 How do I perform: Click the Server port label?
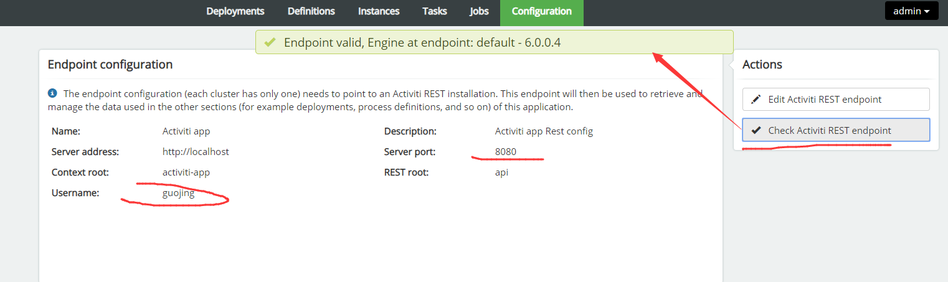click(410, 151)
